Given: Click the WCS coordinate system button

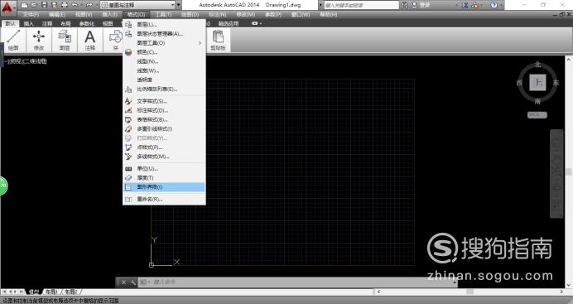Looking at the screenshot, I should point(537,115).
